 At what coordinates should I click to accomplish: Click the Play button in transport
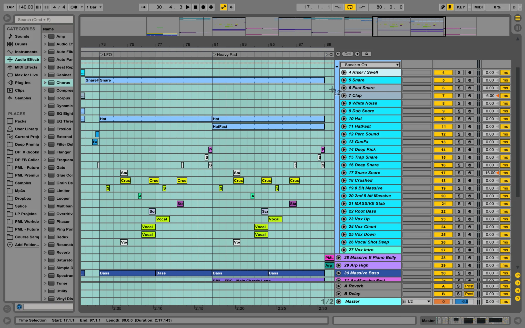(188, 7)
